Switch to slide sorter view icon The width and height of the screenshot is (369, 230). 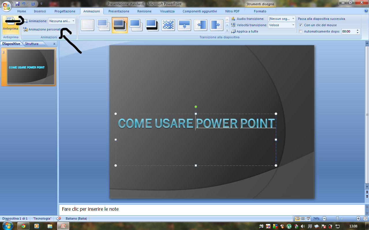(x=303, y=218)
